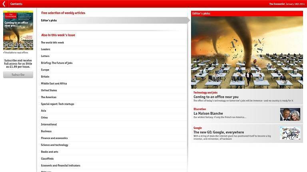
Task: Click the Subscribe button
Action: click(18, 75)
